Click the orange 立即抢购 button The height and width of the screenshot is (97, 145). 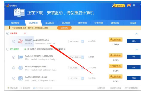pos(64,28)
